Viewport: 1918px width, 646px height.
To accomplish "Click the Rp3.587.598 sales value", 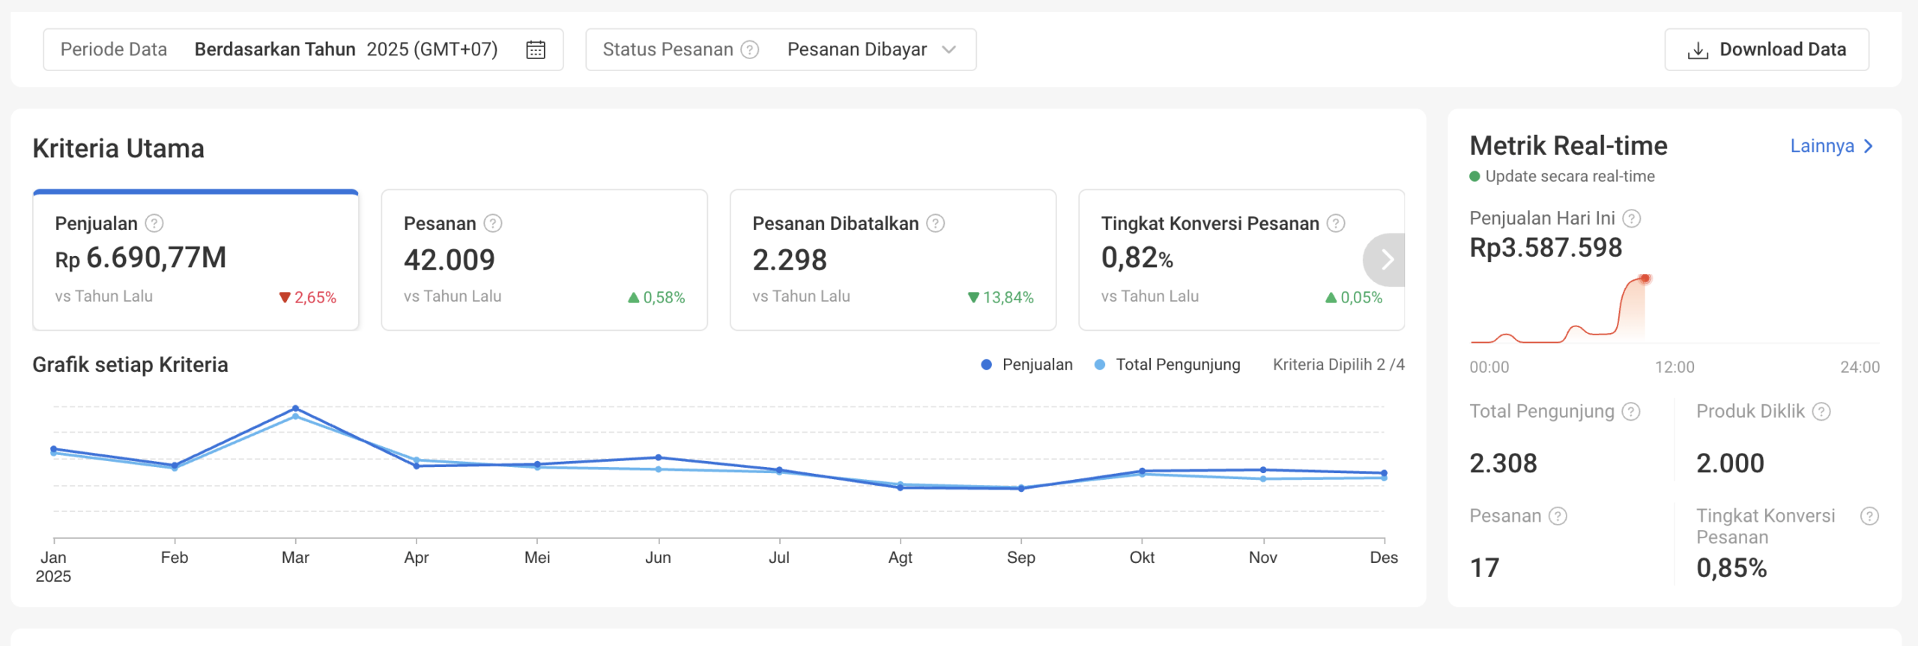I will click(x=1546, y=248).
